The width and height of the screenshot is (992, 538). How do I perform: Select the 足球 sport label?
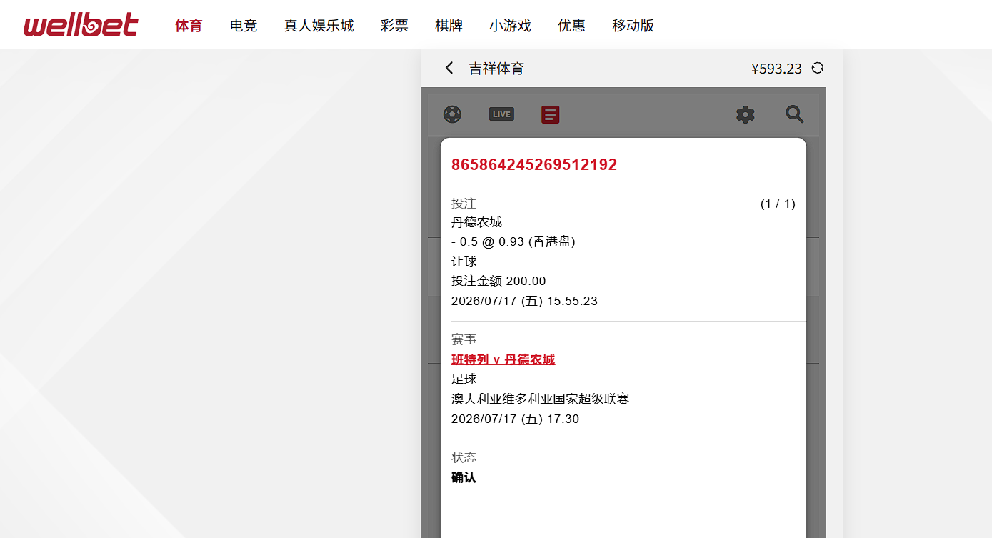click(464, 379)
